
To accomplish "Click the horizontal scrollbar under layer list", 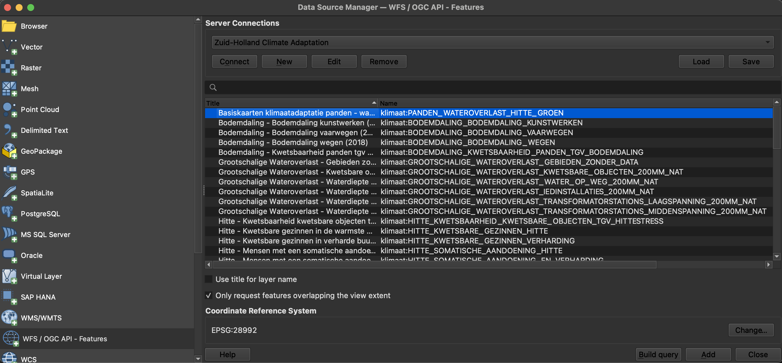I will click(434, 265).
